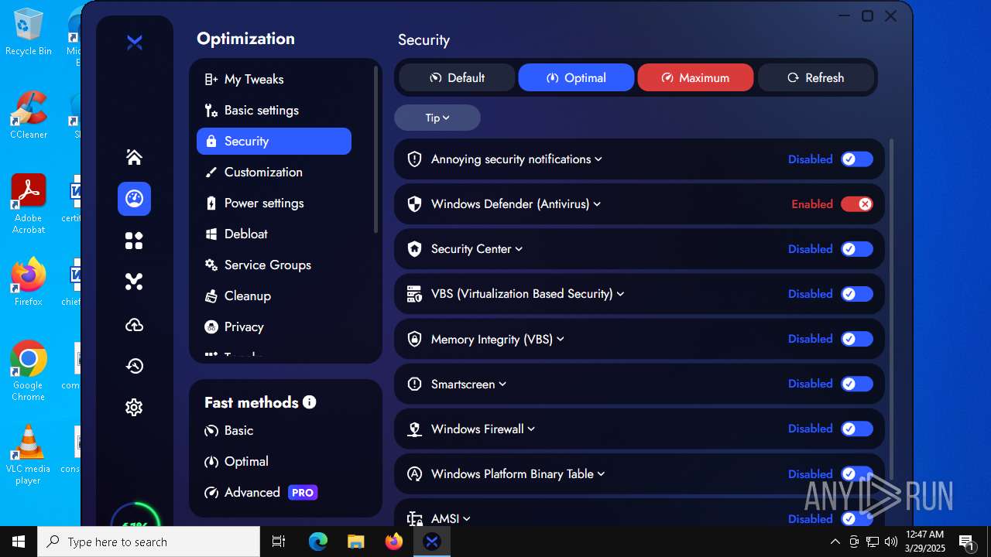Open the settings gear in sidebar

coord(134,408)
